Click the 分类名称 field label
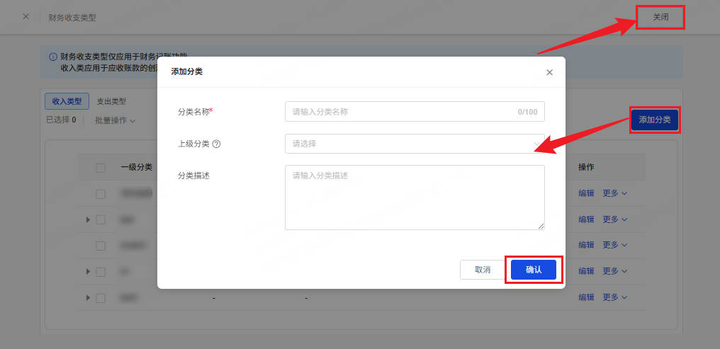This screenshot has height=349, width=720. [x=195, y=111]
